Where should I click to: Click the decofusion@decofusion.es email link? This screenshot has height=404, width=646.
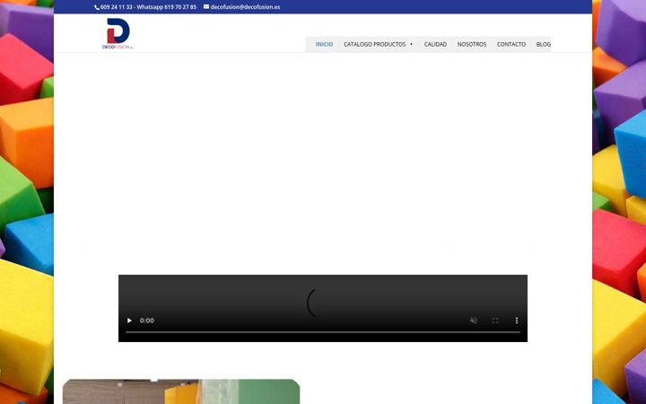(x=245, y=7)
